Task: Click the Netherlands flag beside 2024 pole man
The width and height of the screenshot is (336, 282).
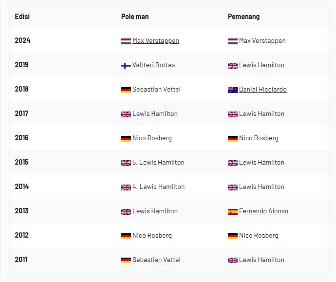Action: click(126, 41)
